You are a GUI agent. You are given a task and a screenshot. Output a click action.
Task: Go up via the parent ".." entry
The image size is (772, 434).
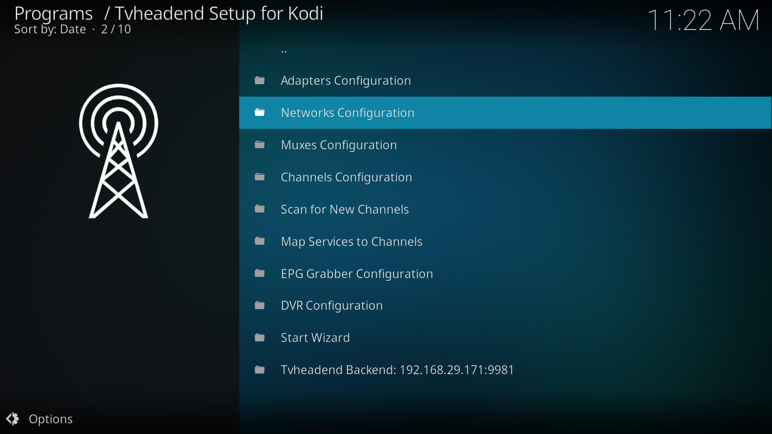pos(284,49)
